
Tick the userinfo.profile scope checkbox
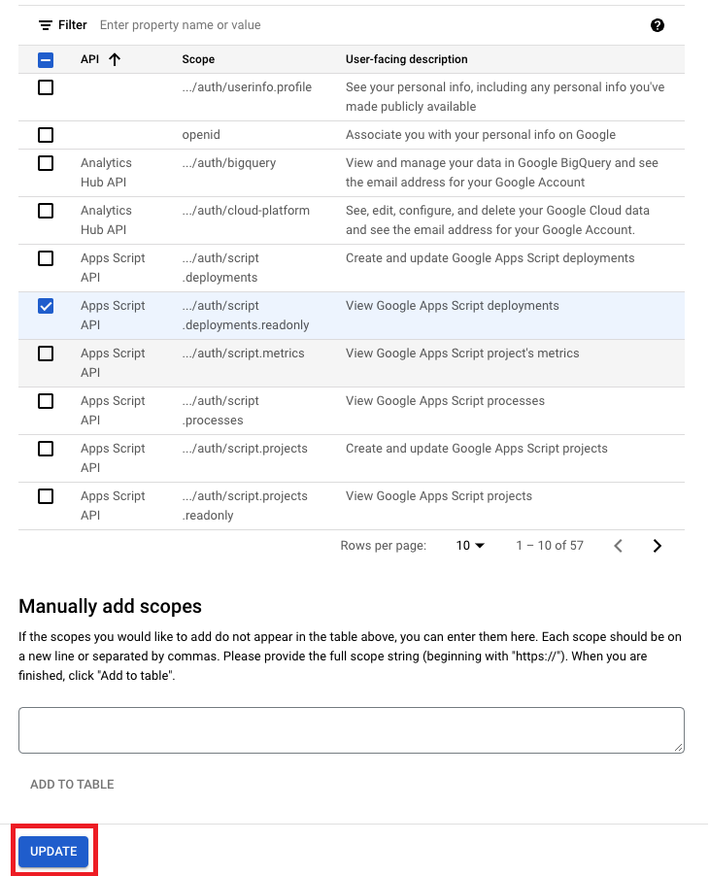tap(46, 87)
